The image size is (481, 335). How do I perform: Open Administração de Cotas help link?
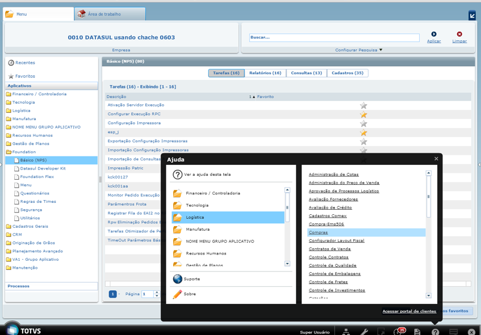[x=333, y=175]
